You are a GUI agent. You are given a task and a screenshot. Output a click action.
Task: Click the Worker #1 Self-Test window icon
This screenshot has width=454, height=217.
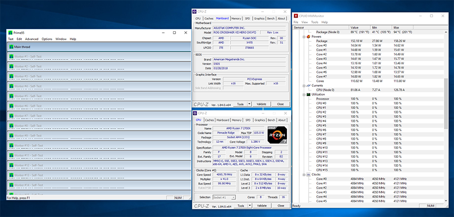(11, 57)
